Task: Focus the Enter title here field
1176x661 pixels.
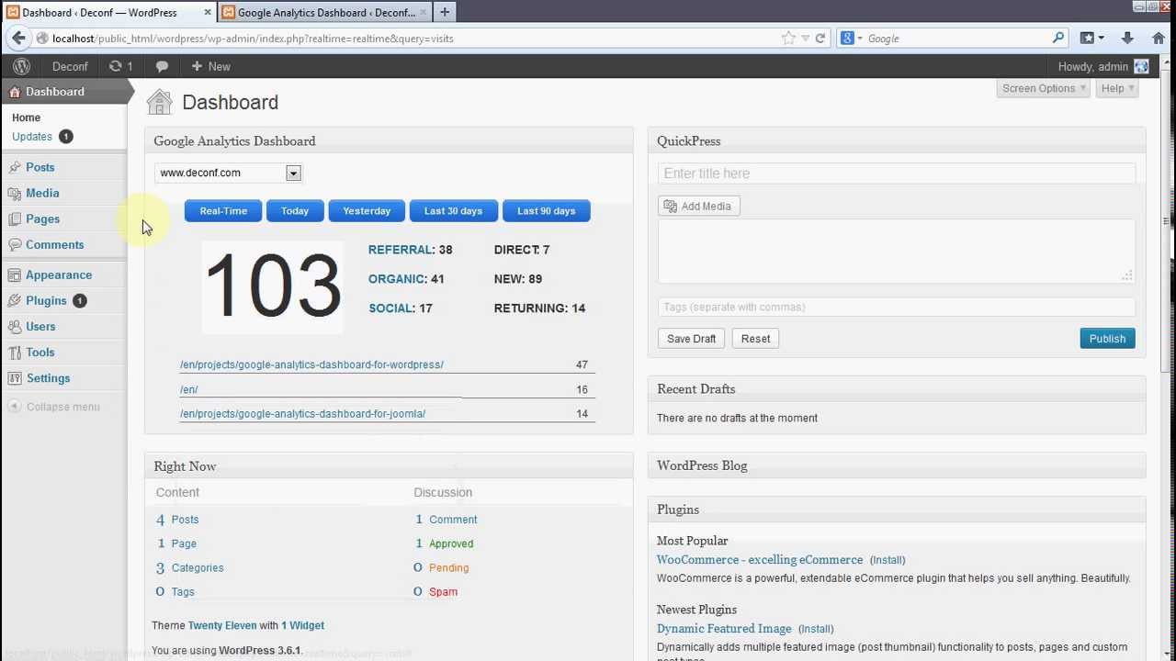Action: (897, 174)
